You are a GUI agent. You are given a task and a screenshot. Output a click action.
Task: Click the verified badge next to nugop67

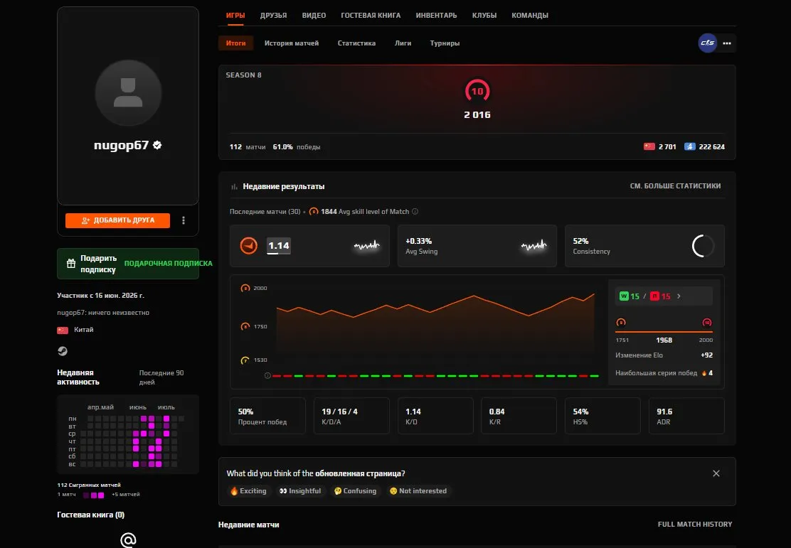pos(157,145)
